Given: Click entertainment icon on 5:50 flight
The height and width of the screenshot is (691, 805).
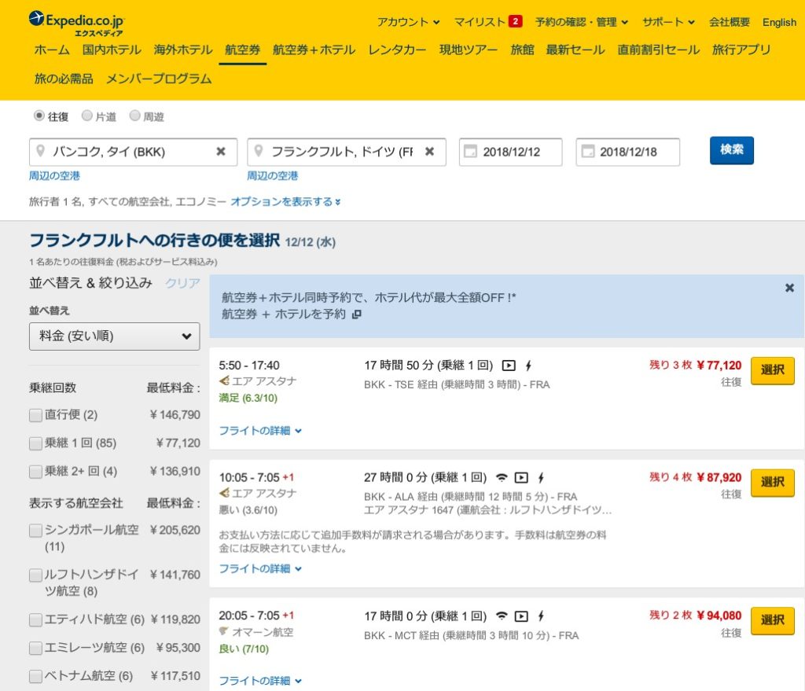Looking at the screenshot, I should coord(509,366).
